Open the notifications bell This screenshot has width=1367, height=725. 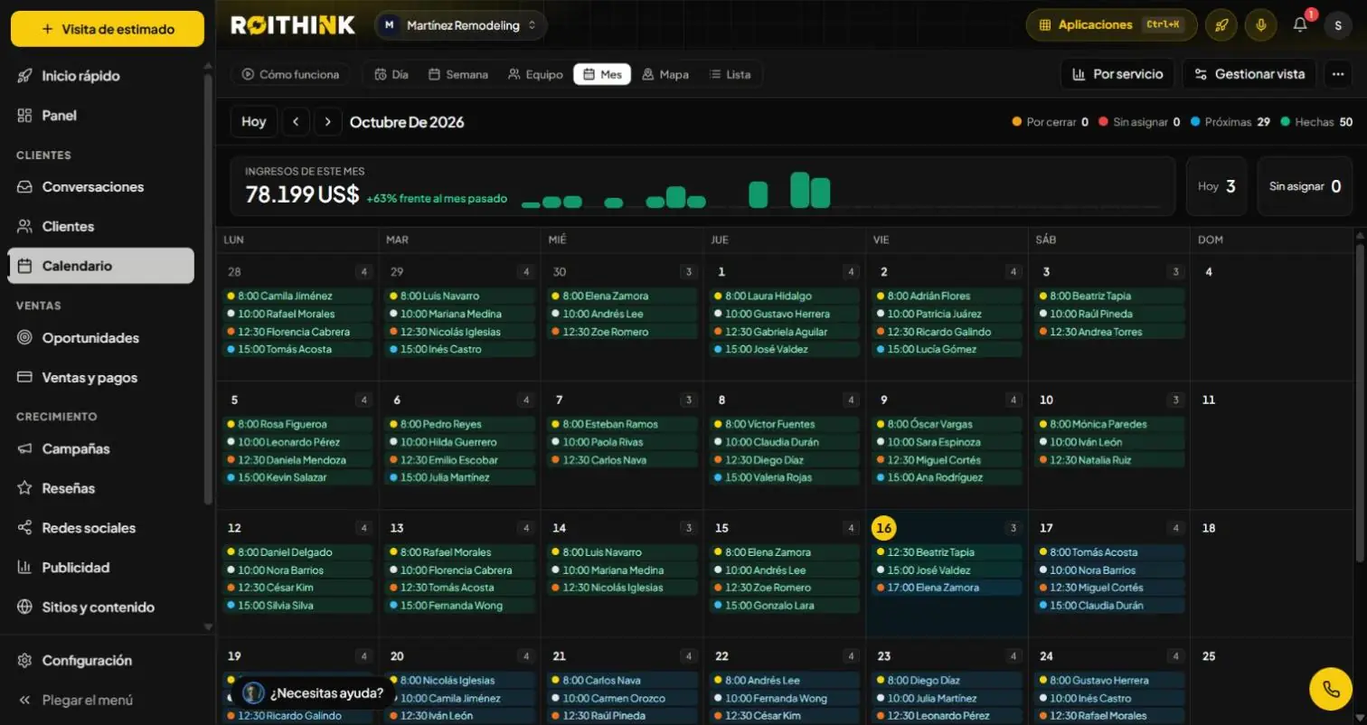[1300, 25]
